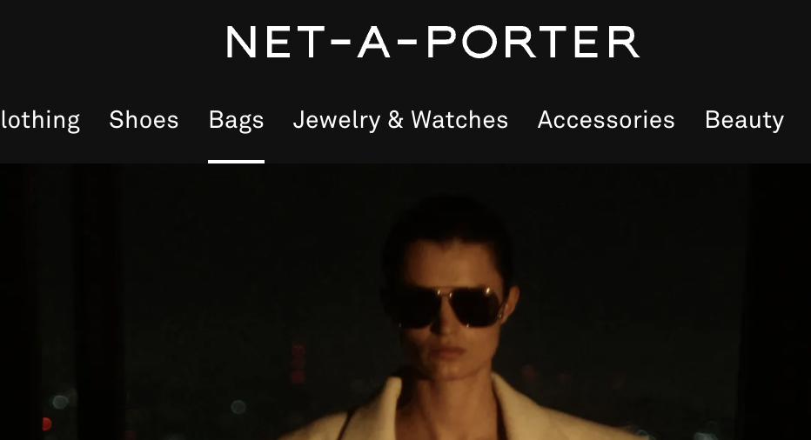The width and height of the screenshot is (811, 440).
Task: Open Jewelry & Watches menu
Action: pyautogui.click(x=400, y=121)
